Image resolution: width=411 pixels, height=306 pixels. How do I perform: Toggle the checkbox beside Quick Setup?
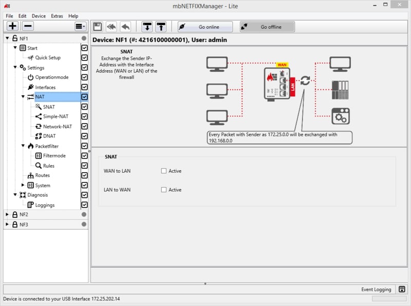(x=84, y=58)
